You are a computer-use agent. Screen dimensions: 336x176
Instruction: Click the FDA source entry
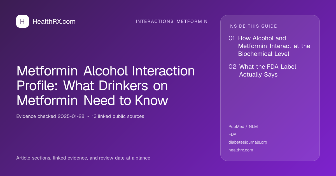[232, 134]
